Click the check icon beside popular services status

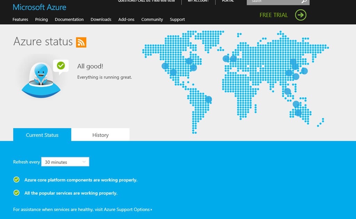(x=16, y=193)
